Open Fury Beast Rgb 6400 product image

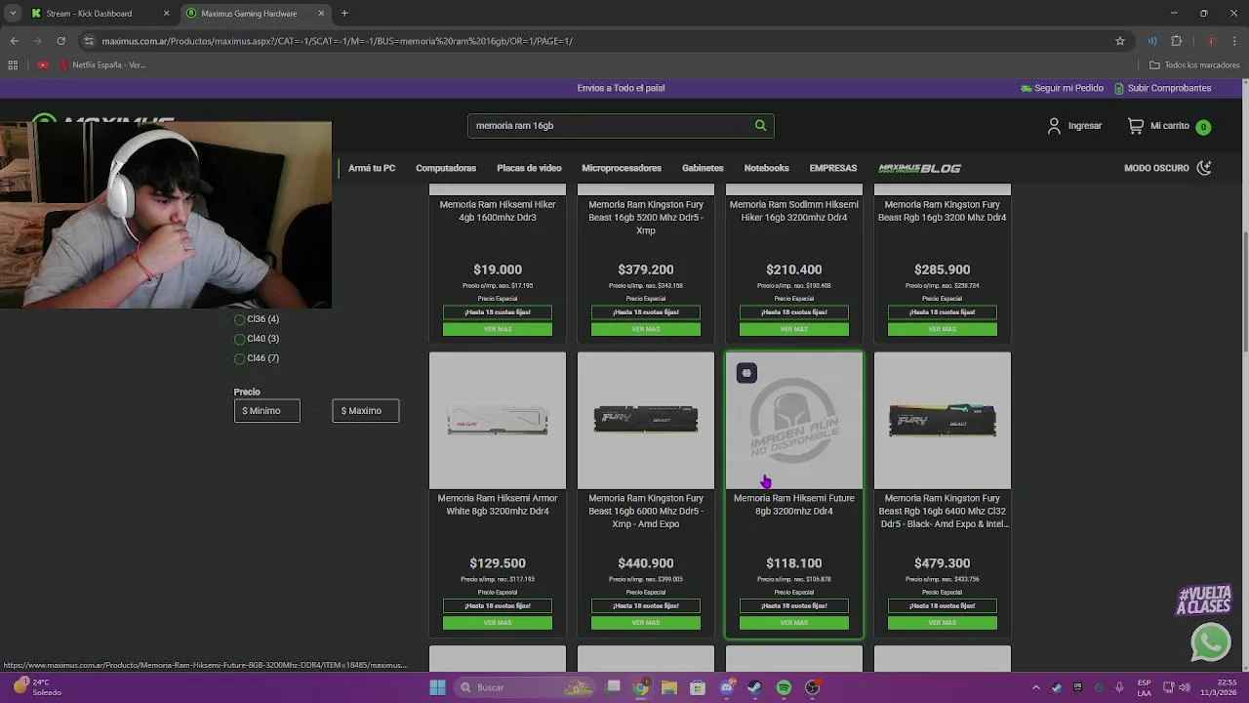[943, 421]
